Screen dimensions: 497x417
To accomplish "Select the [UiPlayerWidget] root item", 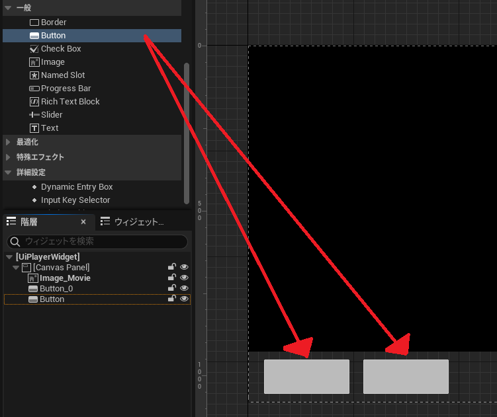I will [x=48, y=257].
